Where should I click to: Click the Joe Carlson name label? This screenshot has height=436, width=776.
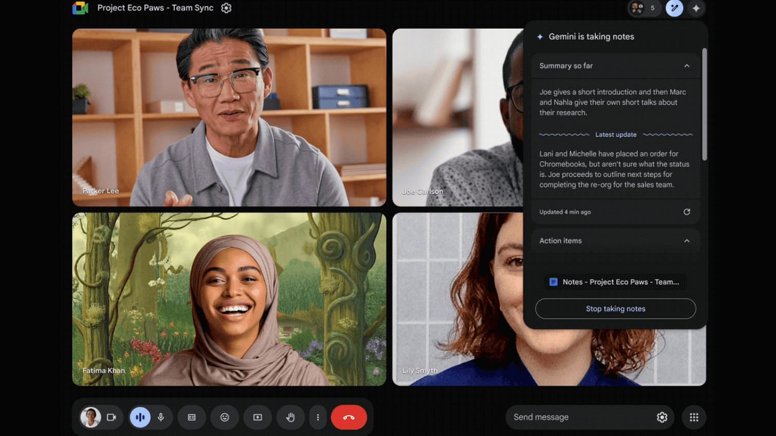pos(423,192)
